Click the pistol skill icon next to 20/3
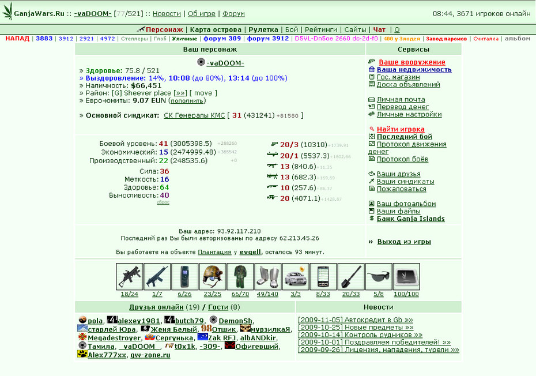This screenshot has height=376, width=536. click(274, 144)
